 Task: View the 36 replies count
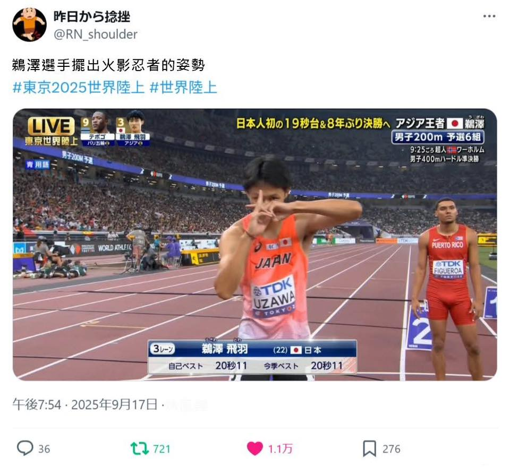coord(44,449)
